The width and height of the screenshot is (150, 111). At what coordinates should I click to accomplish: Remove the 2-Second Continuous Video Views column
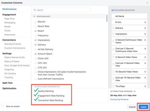point(145,40)
